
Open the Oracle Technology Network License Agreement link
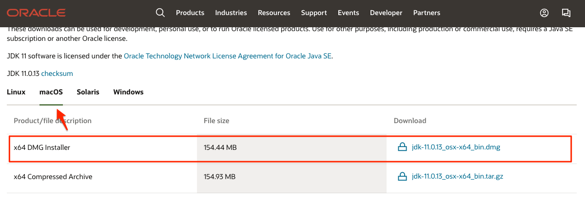[228, 56]
